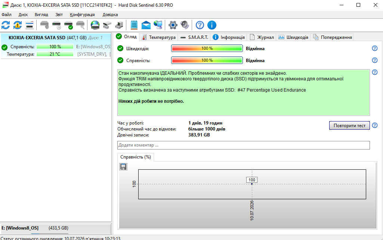This screenshot has height=240, width=383.
Task: Click help icon beside Справність bar
Action: [x=375, y=60]
